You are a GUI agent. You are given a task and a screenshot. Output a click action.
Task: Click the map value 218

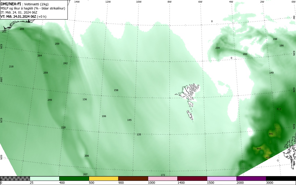(11, 66)
